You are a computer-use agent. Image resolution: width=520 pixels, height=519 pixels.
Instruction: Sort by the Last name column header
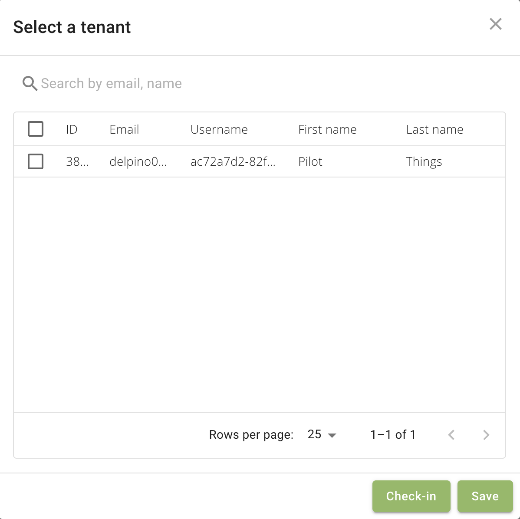coord(434,129)
